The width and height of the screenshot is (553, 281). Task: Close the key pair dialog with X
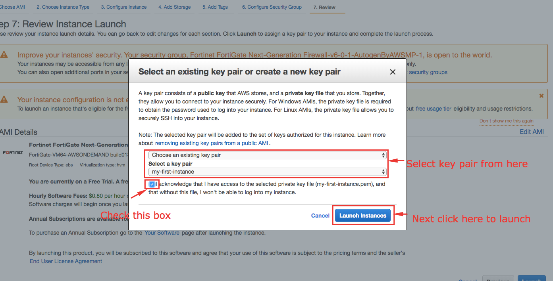(393, 72)
